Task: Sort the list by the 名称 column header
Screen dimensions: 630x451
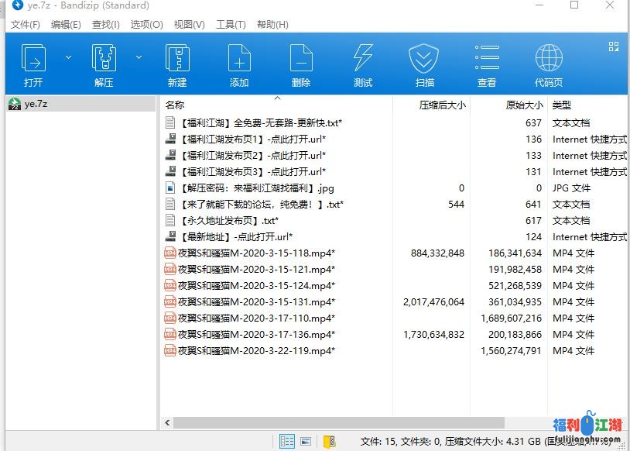Action: coord(176,105)
